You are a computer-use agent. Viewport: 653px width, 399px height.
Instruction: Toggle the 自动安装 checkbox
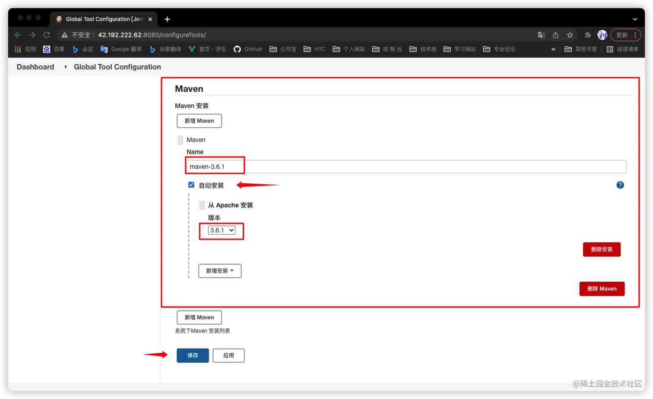click(191, 185)
